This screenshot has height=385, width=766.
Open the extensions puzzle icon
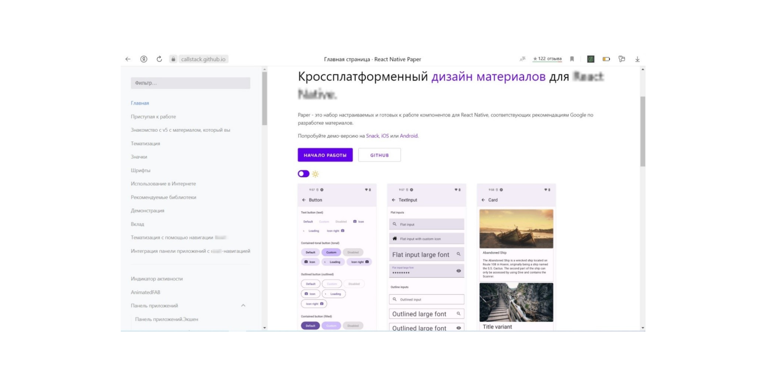tap(622, 59)
